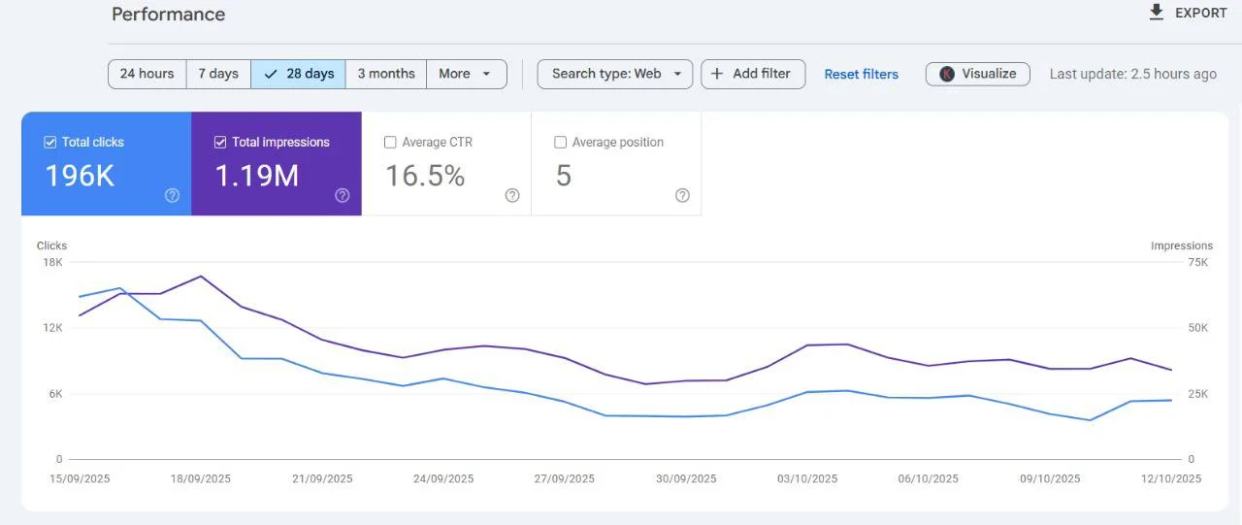This screenshot has height=525, width=1242.
Task: Click the 24/09/2025 date axis label
Action: click(443, 478)
